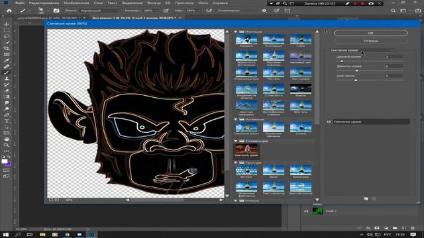Select the Clone Stamp tool
Screen dimensions: 424x238
(7, 79)
